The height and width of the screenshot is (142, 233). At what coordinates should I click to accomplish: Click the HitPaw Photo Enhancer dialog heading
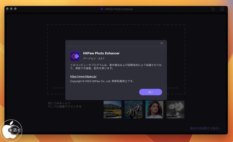coord(101,53)
